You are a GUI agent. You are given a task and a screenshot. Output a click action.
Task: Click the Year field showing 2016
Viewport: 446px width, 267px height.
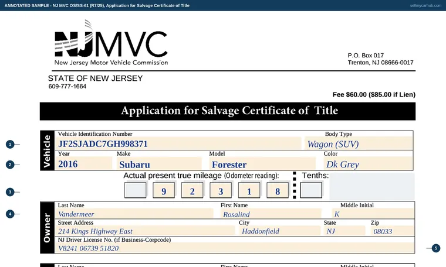pyautogui.click(x=84, y=164)
